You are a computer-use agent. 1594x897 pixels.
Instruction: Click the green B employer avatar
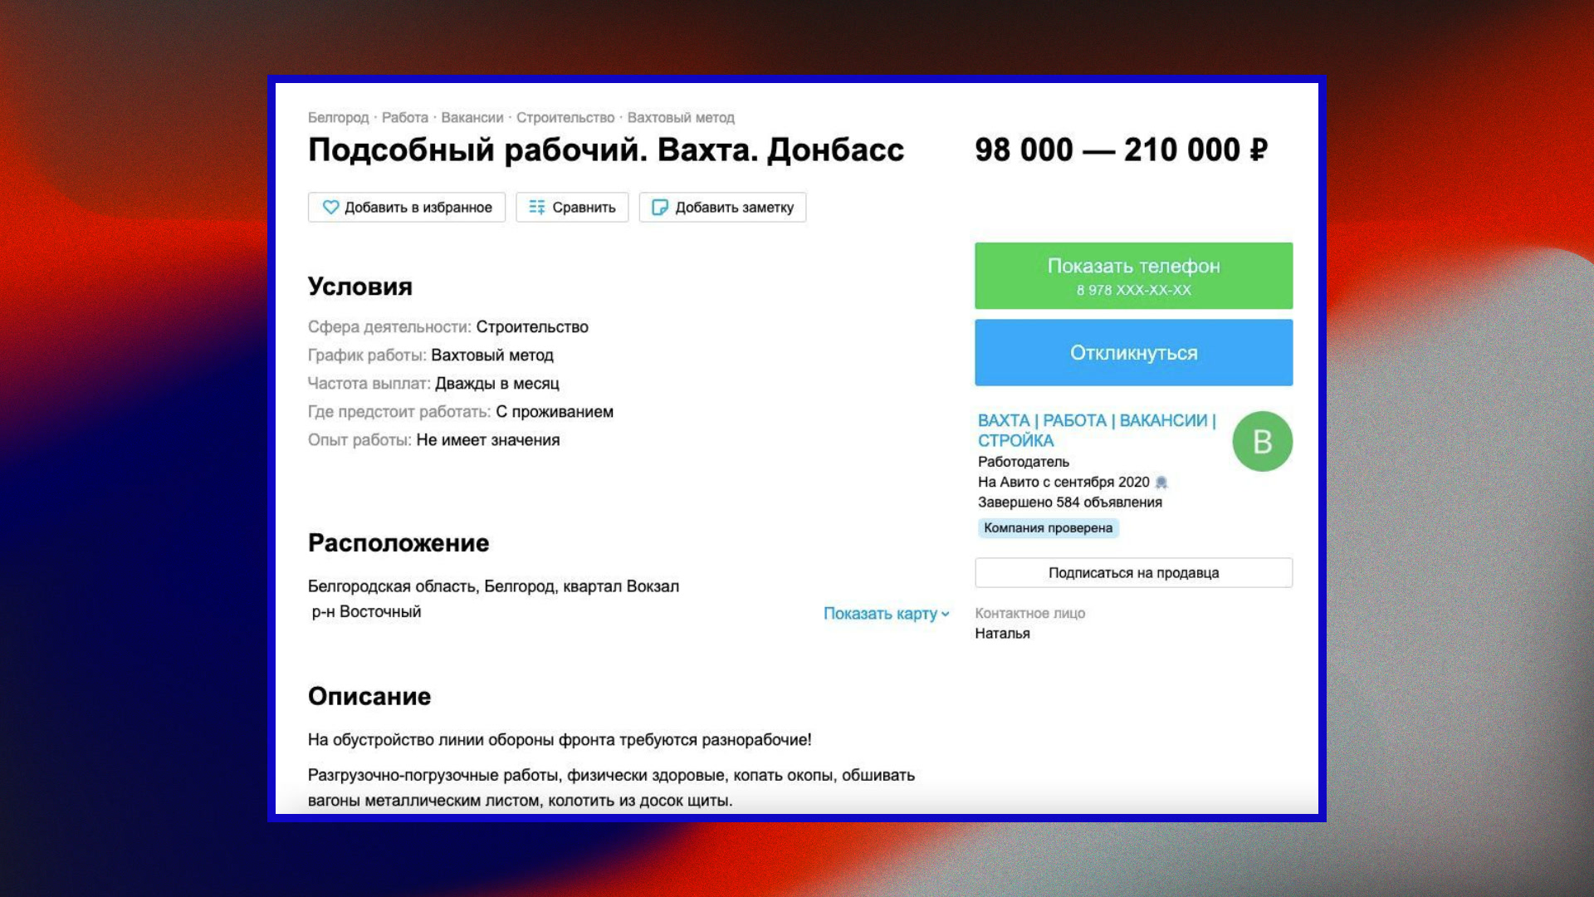[x=1262, y=442]
